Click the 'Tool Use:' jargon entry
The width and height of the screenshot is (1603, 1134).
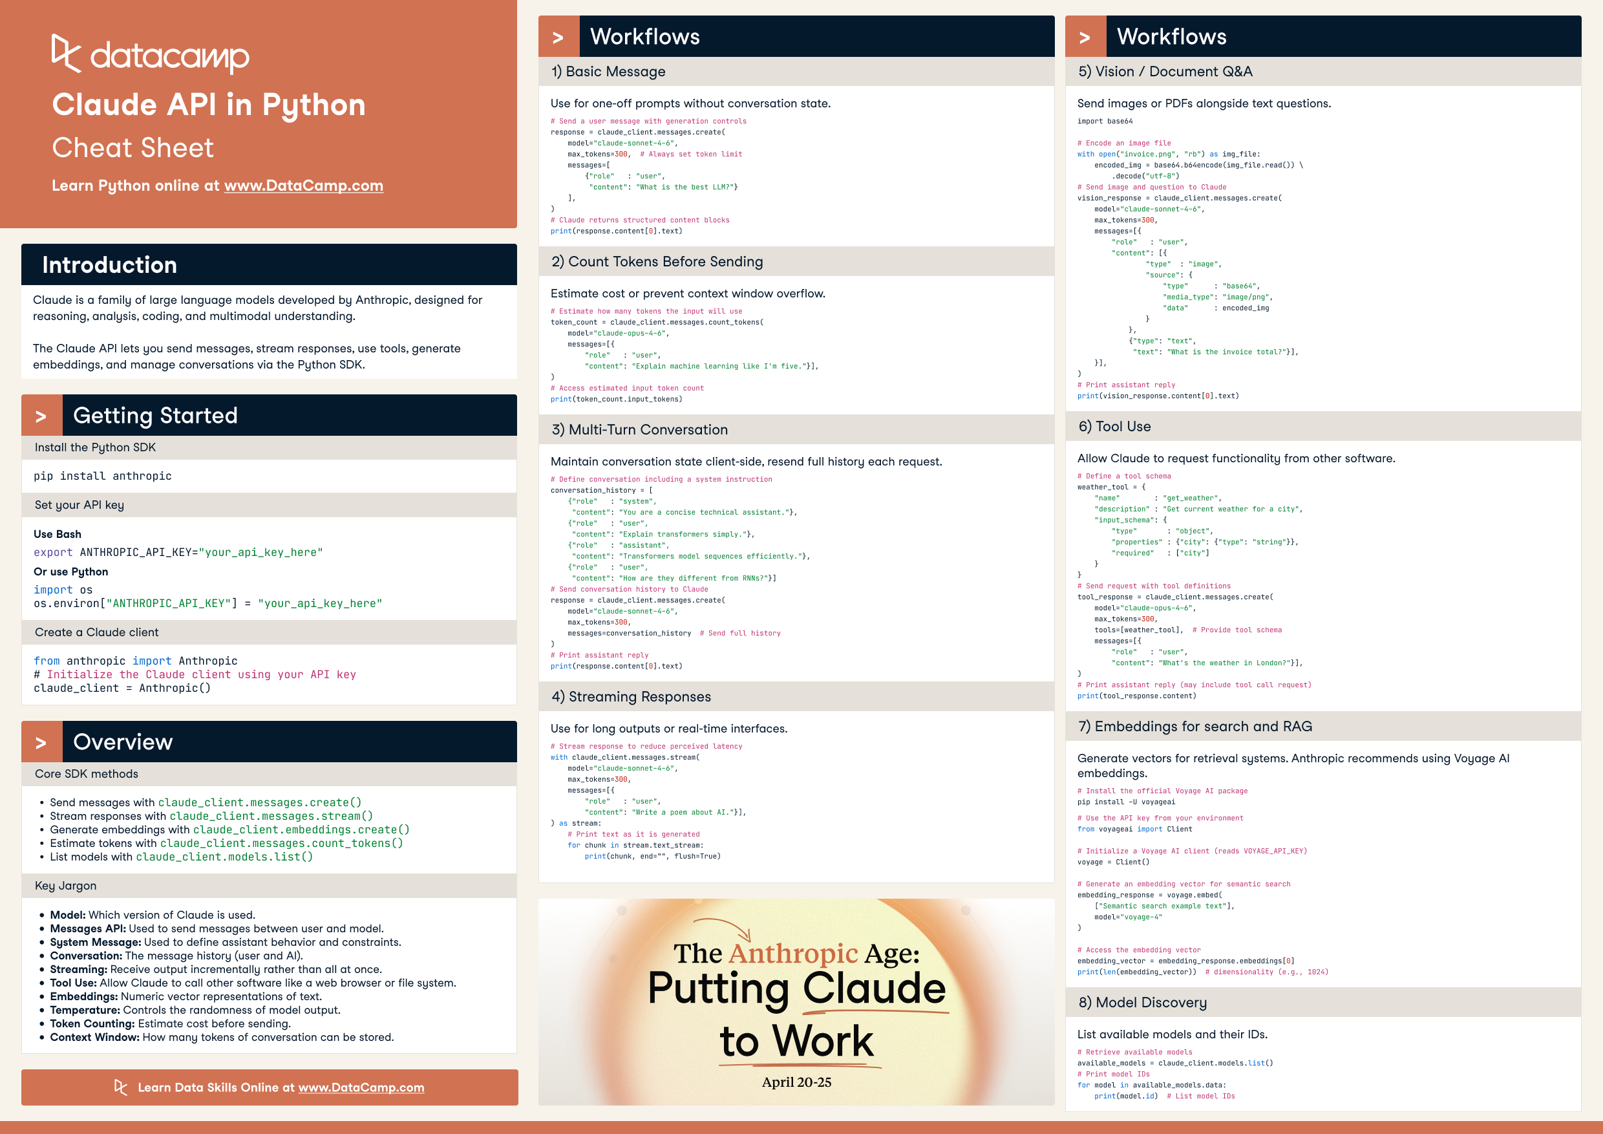253,983
